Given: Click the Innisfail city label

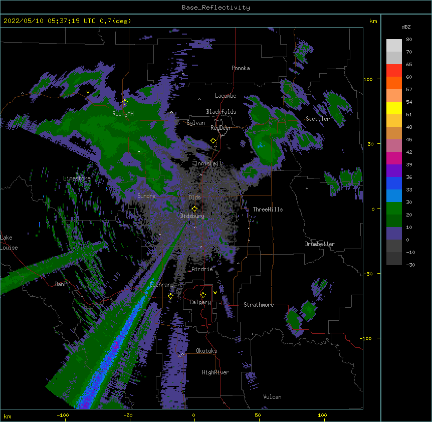Looking at the screenshot, I should pyautogui.click(x=208, y=163).
